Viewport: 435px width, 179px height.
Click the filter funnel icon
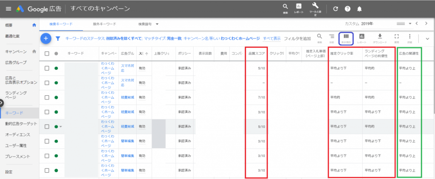(58, 39)
